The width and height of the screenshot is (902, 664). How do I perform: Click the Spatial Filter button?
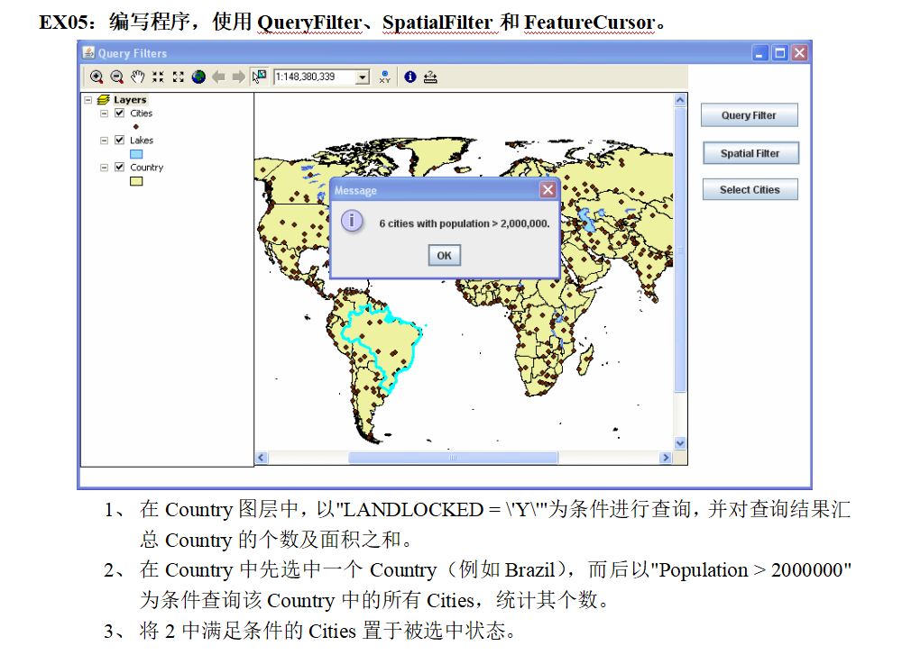[750, 152]
